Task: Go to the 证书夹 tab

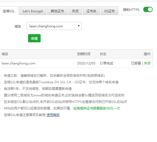Action: point(91,11)
